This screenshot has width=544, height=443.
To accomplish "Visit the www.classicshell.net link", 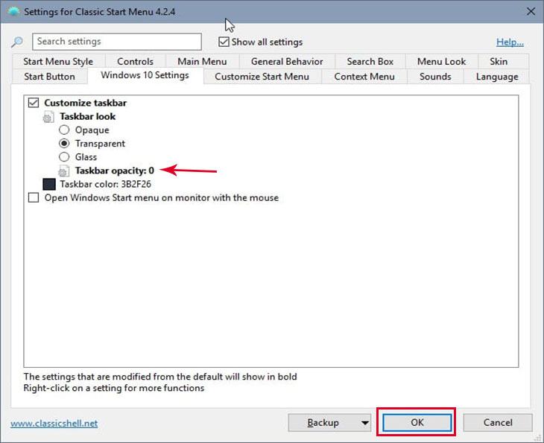I will click(54, 423).
